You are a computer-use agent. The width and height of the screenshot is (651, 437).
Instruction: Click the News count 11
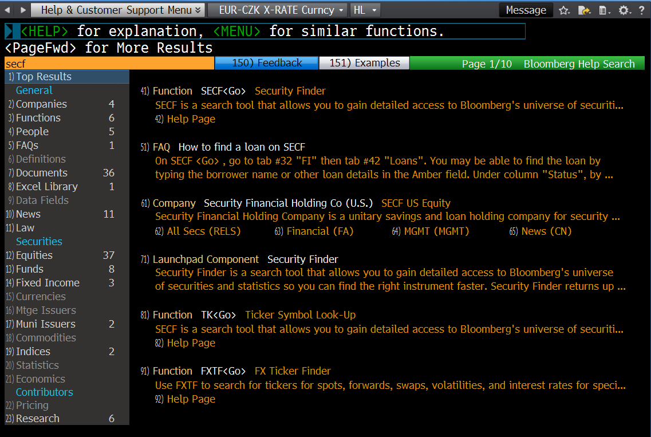[109, 214]
